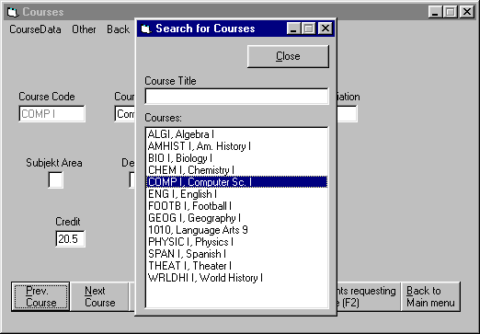Choose PHYSIC I, Physics I

[x=236, y=242]
